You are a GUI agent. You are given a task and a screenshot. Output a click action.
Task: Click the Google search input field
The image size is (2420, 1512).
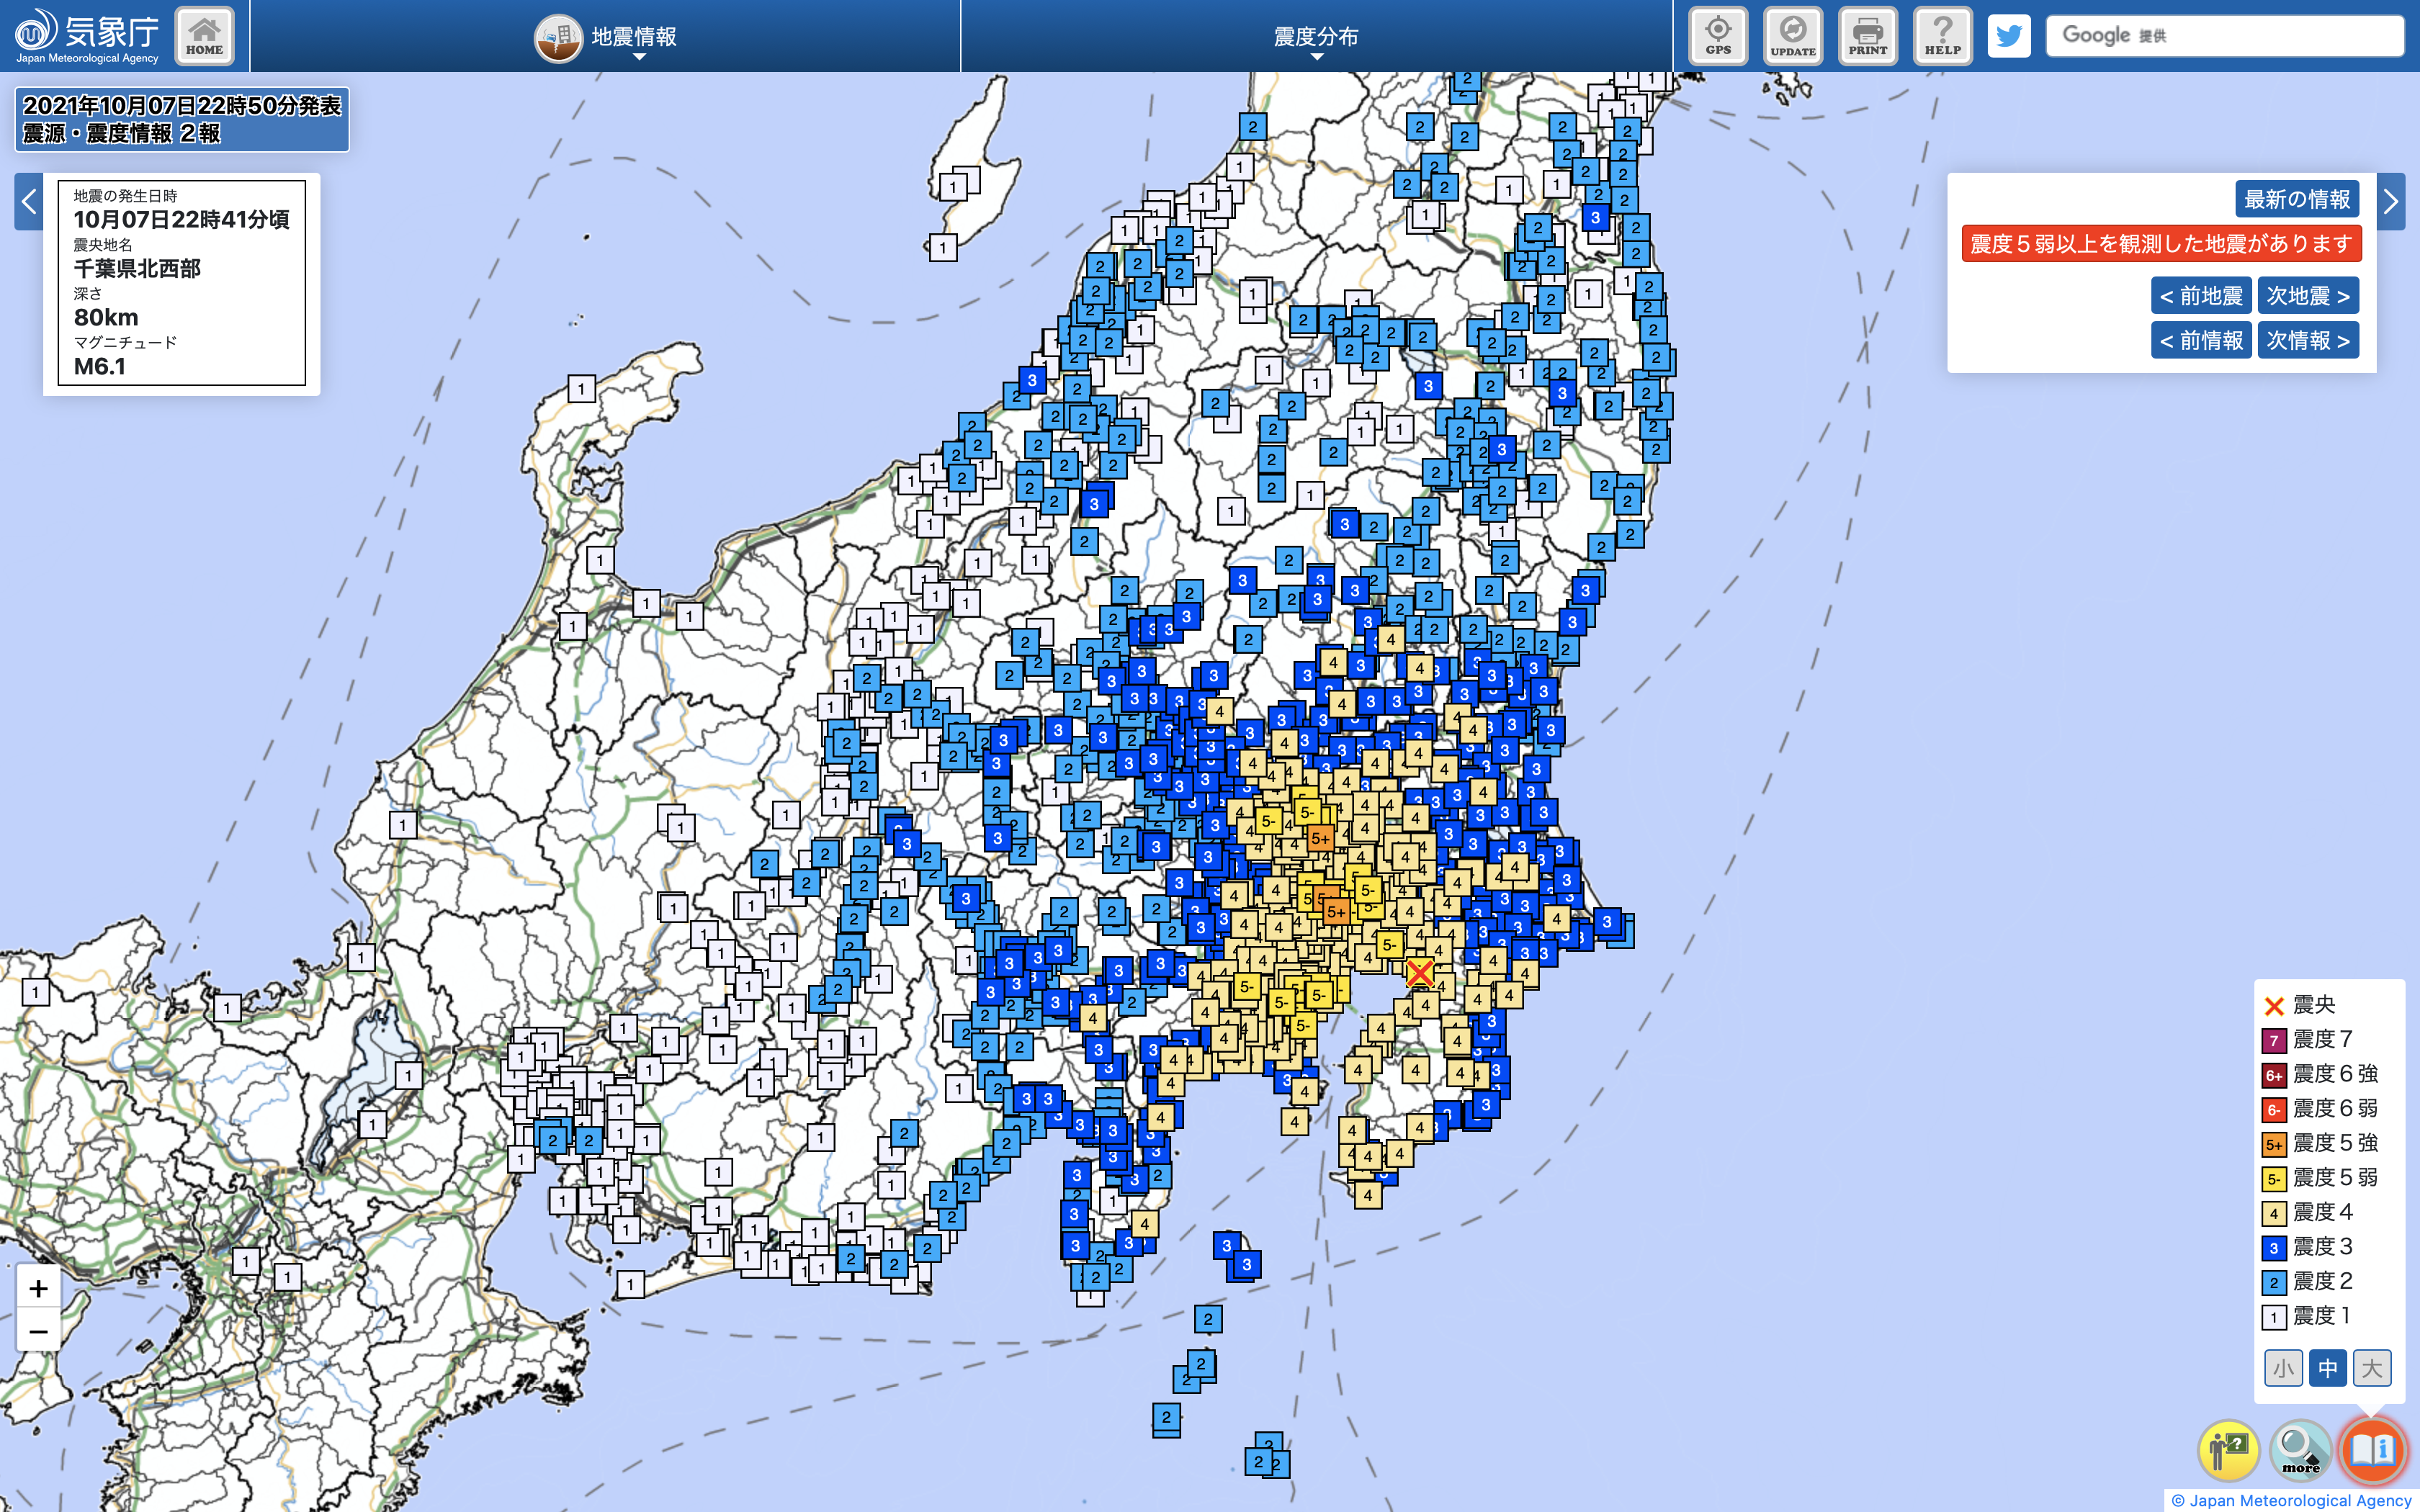click(2224, 36)
